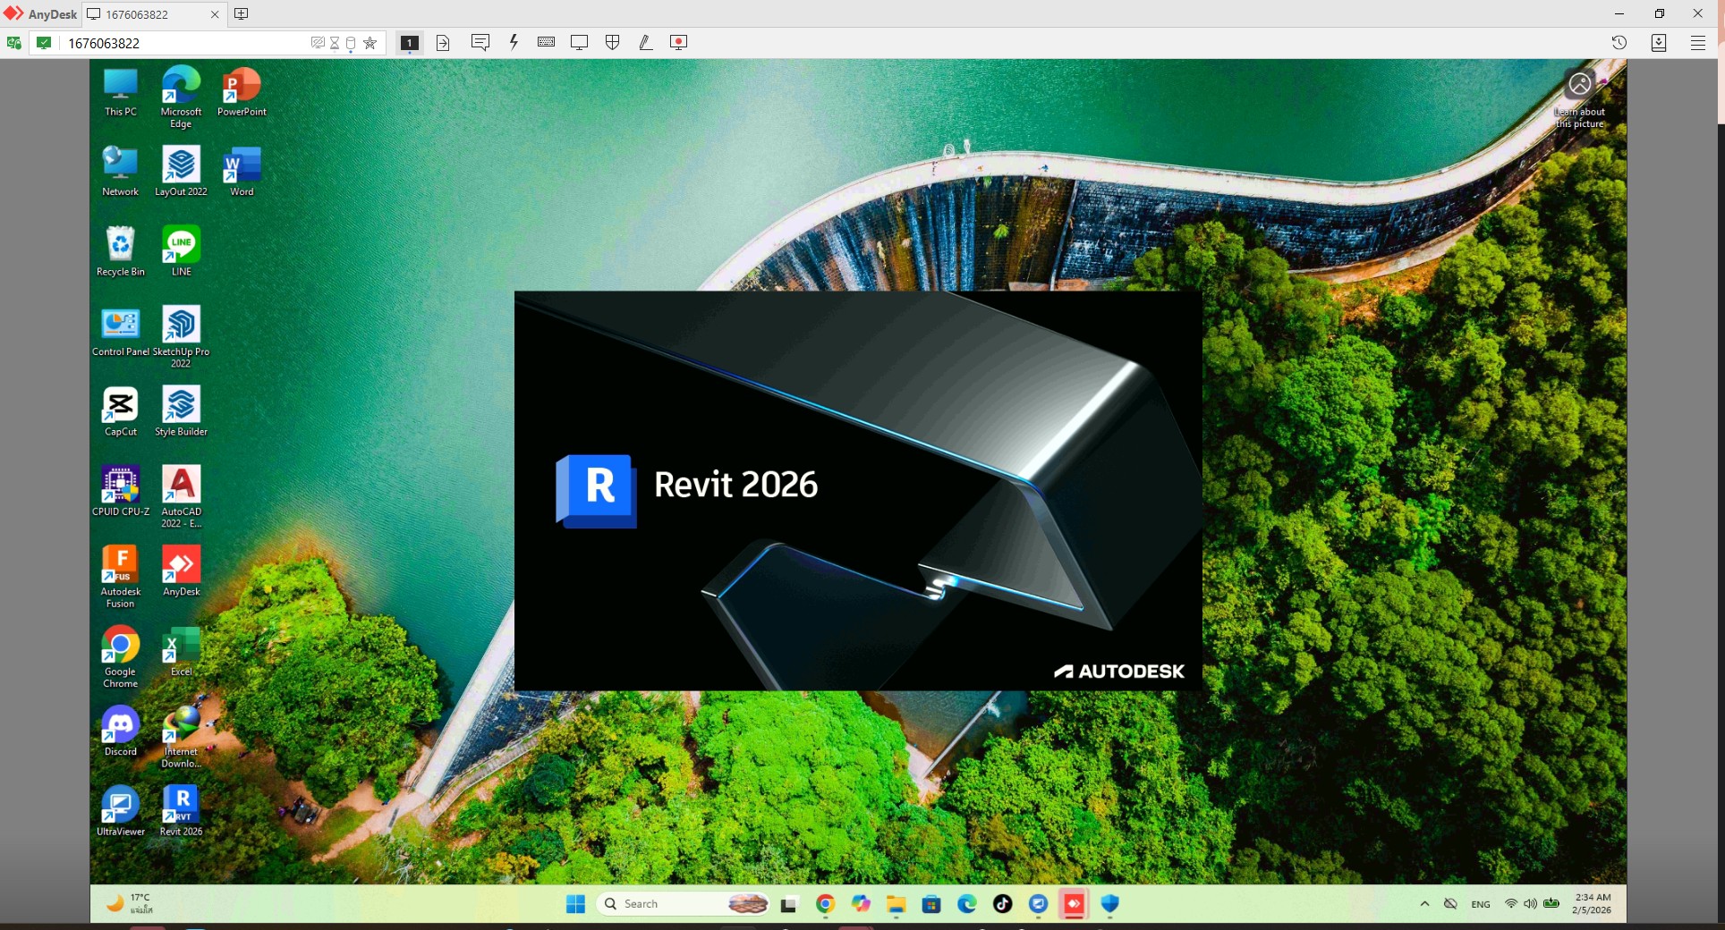The height and width of the screenshot is (930, 1725).
Task: Open AnyDesk file transfer icon
Action: [x=443, y=43]
